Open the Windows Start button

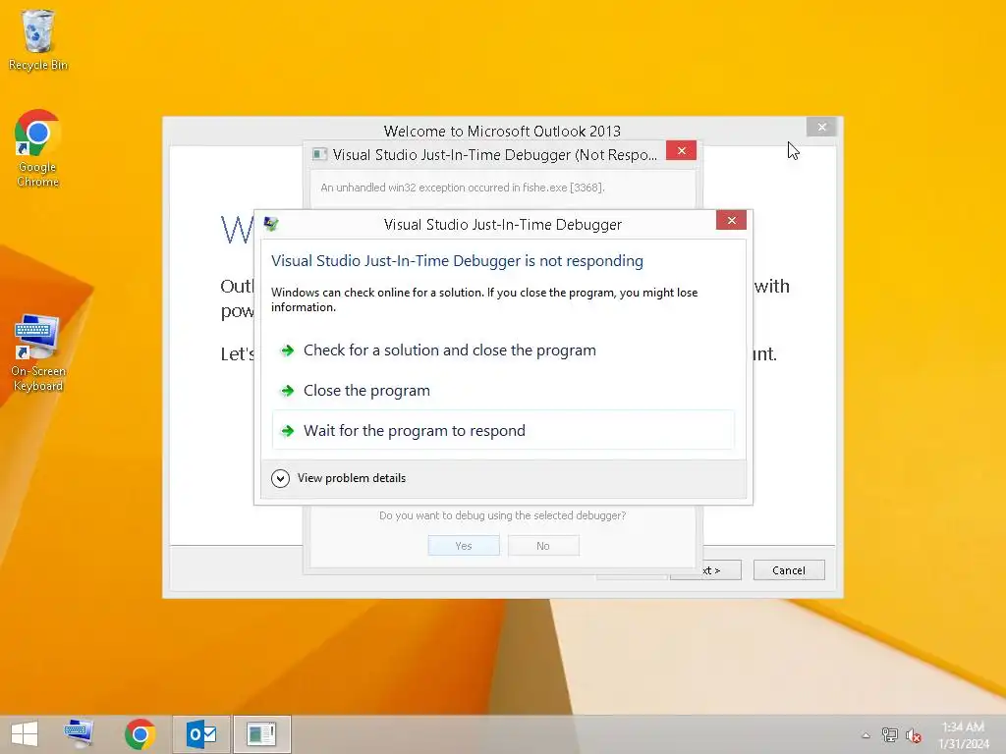click(x=25, y=734)
